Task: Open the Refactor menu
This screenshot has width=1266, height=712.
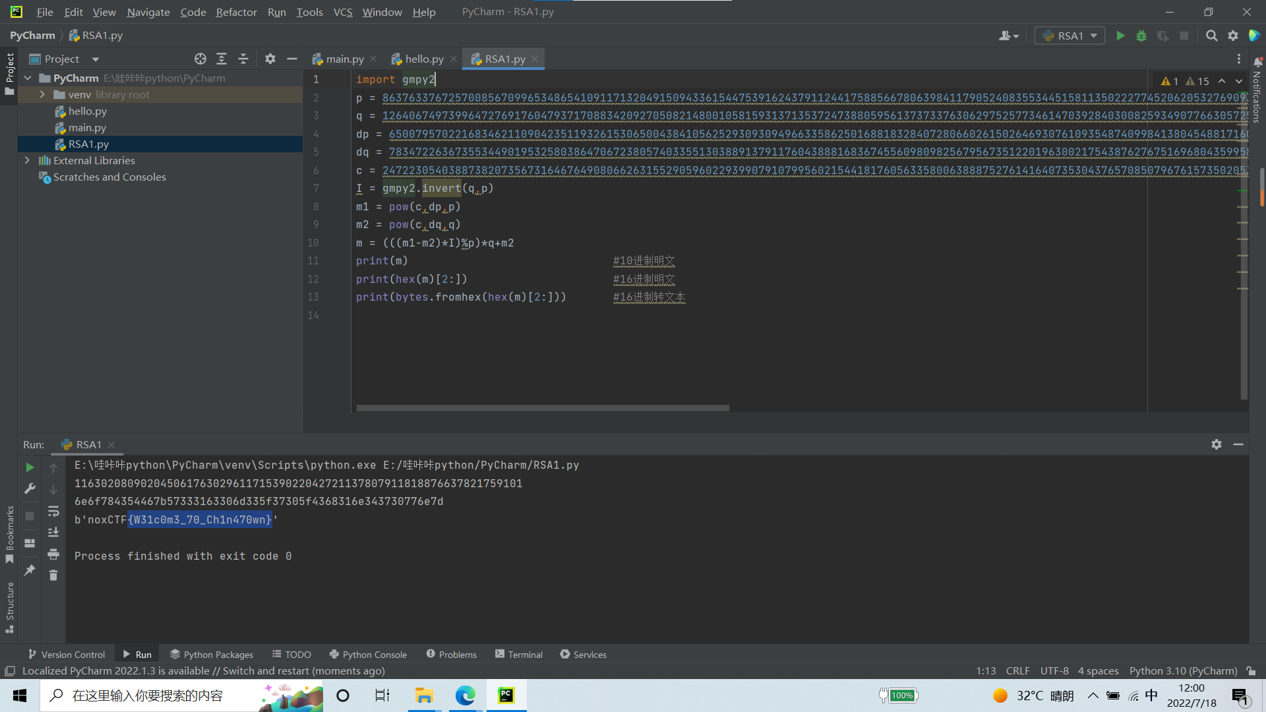Action: (236, 12)
